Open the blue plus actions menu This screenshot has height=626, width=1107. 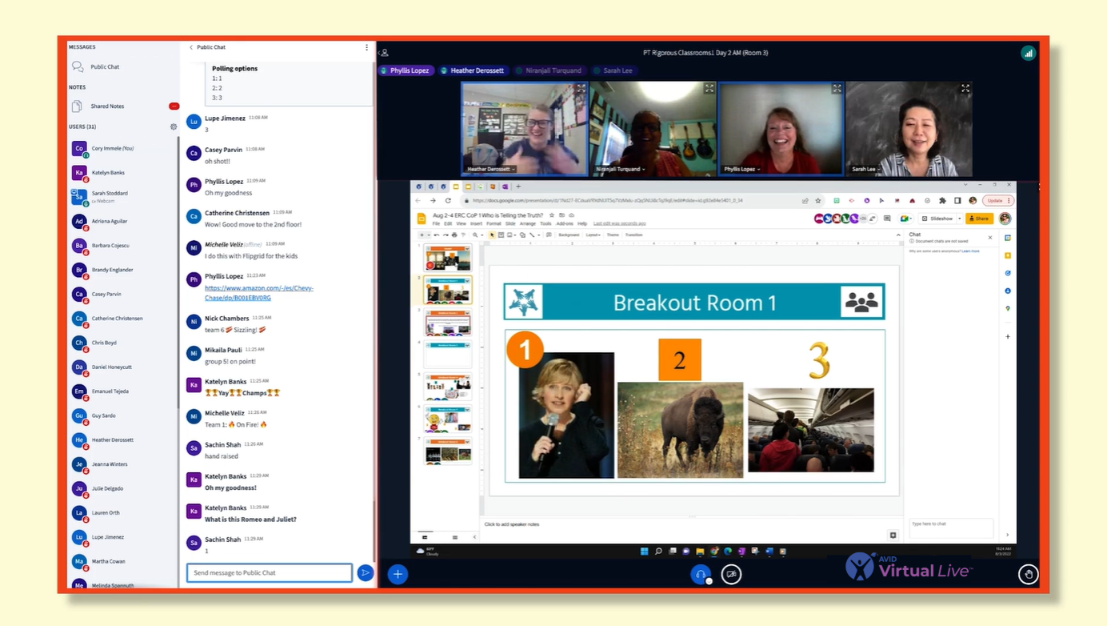pyautogui.click(x=398, y=574)
